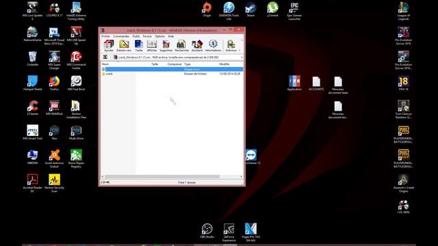The width and height of the screenshot is (438, 246).
Task: Open the Commandes menu
Action: click(x=121, y=36)
